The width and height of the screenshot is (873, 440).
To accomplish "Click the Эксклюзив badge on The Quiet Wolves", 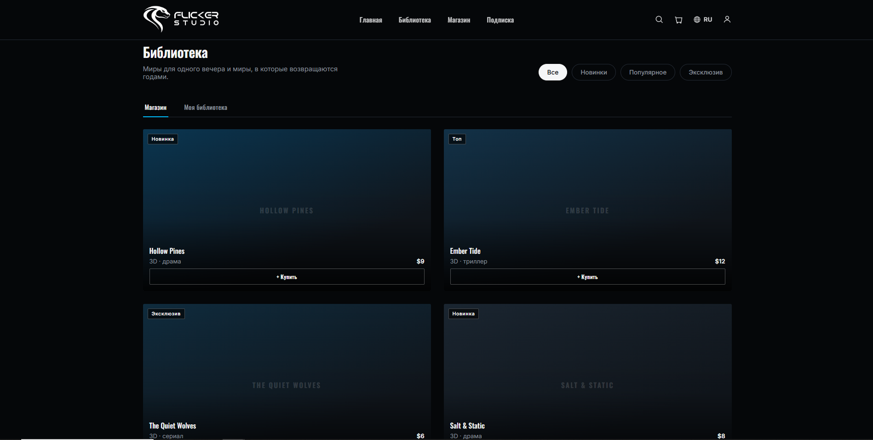I will coord(166,314).
